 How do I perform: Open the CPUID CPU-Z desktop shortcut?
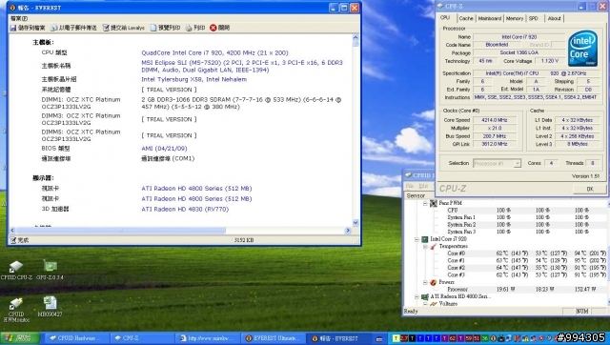[16, 271]
